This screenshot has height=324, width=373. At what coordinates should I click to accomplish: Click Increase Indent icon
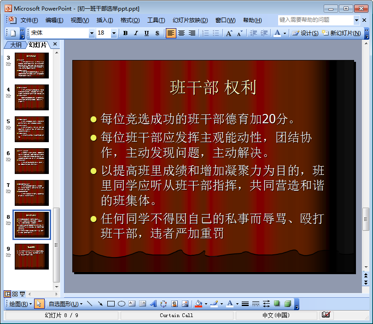tap(264, 33)
